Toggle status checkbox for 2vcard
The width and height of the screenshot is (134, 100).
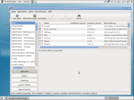click(x=40, y=26)
